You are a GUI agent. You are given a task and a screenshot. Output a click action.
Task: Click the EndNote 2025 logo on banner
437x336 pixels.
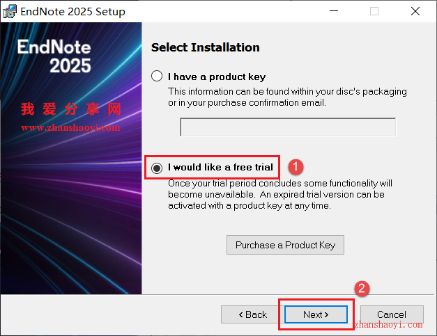(54, 56)
